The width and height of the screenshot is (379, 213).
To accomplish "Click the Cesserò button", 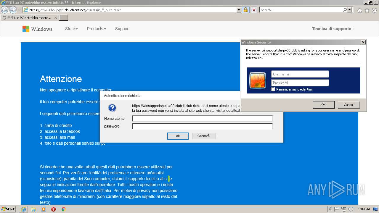I will click(204, 136).
